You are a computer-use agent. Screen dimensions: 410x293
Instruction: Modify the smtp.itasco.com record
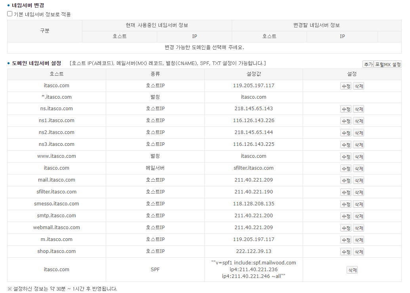pyautogui.click(x=346, y=216)
